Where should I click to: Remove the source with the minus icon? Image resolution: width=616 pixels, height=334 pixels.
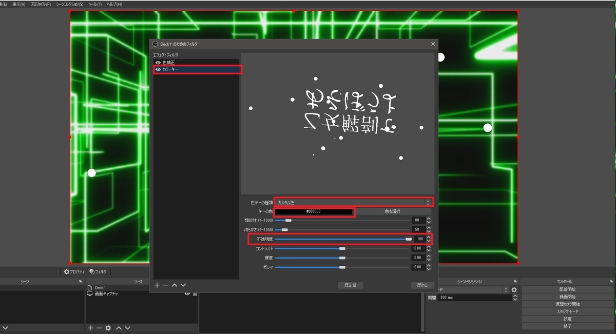[99, 328]
